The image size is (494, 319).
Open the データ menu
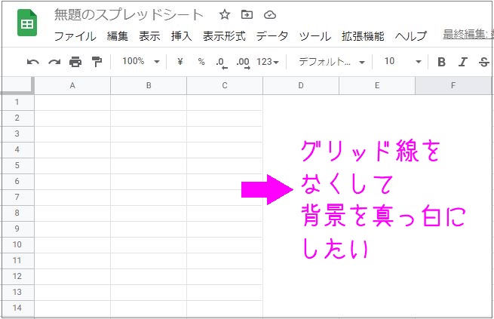272,35
